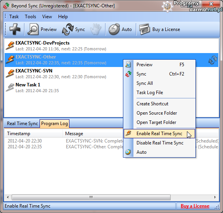223x213 pixels.
Task: Click the EXACTSYNC-Other: Comple log message
Action: (x=94, y=147)
